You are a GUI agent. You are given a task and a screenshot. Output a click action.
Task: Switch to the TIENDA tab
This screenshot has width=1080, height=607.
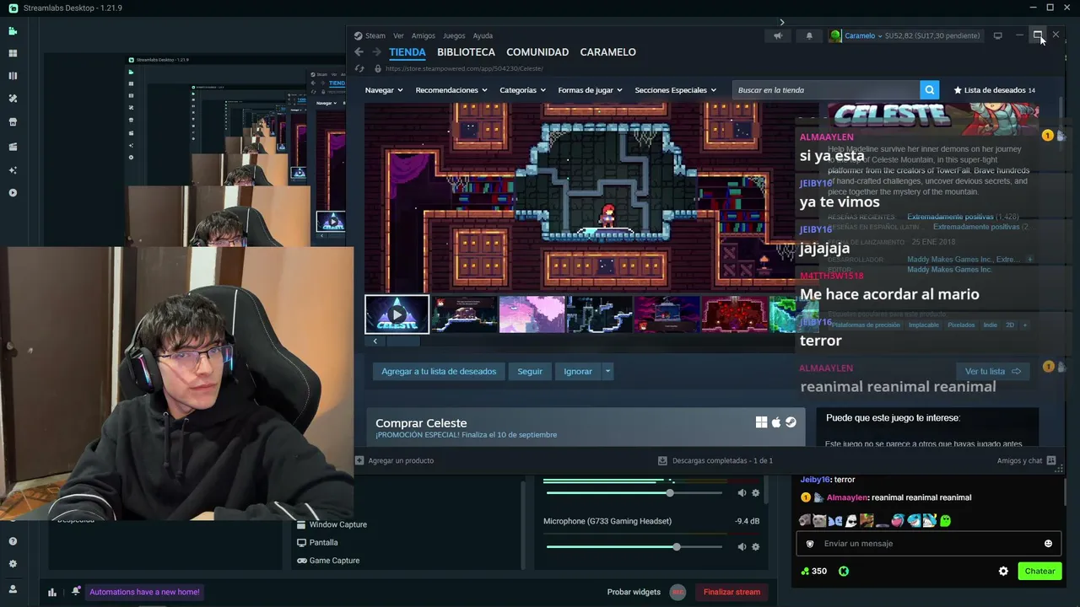click(408, 52)
